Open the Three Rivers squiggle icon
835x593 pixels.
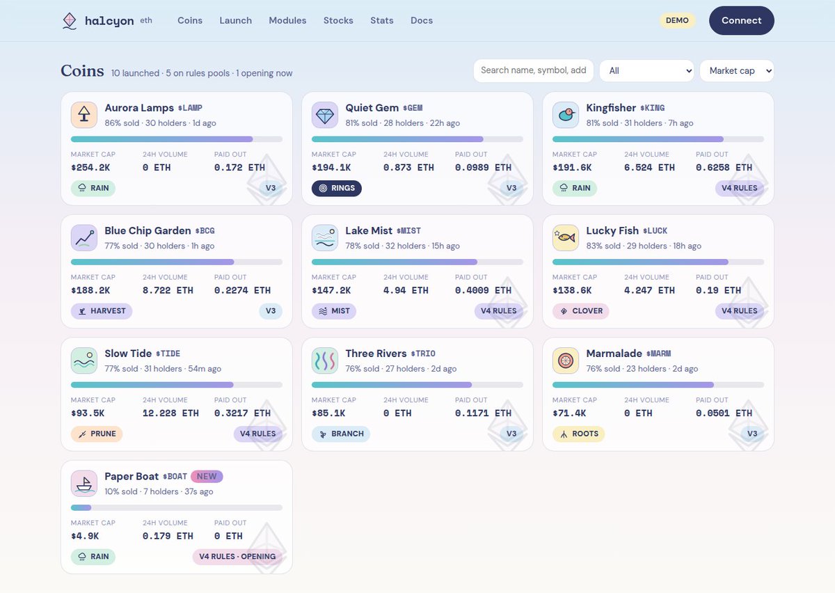(325, 361)
